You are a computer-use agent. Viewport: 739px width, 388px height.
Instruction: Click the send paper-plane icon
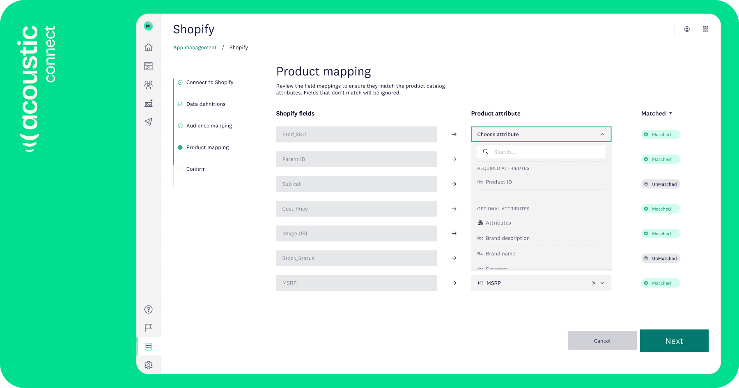[x=148, y=122]
